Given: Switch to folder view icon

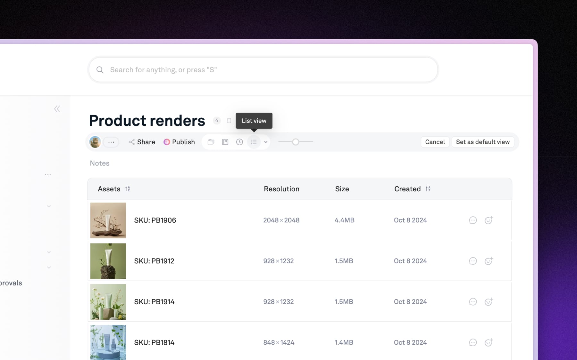Looking at the screenshot, I should [211, 142].
